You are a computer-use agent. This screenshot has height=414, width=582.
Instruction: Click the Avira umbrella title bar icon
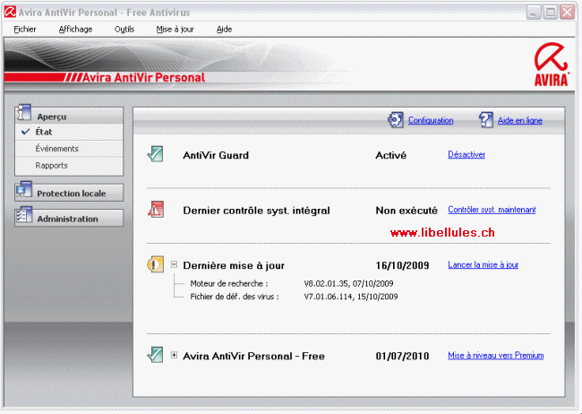(10, 12)
